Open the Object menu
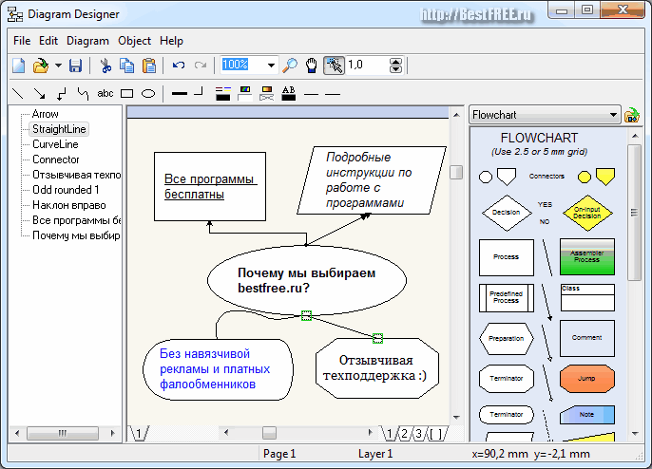 pos(134,41)
